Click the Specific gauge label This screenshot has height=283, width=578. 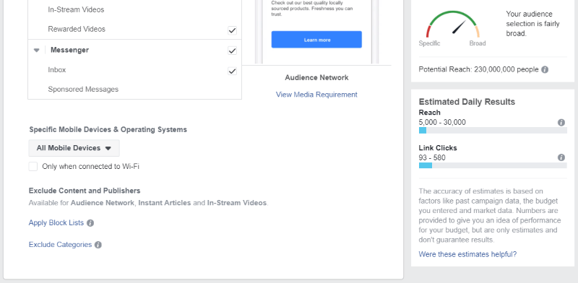click(x=429, y=43)
